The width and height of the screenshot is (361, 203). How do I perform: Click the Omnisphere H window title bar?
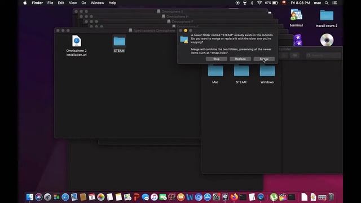176,16
